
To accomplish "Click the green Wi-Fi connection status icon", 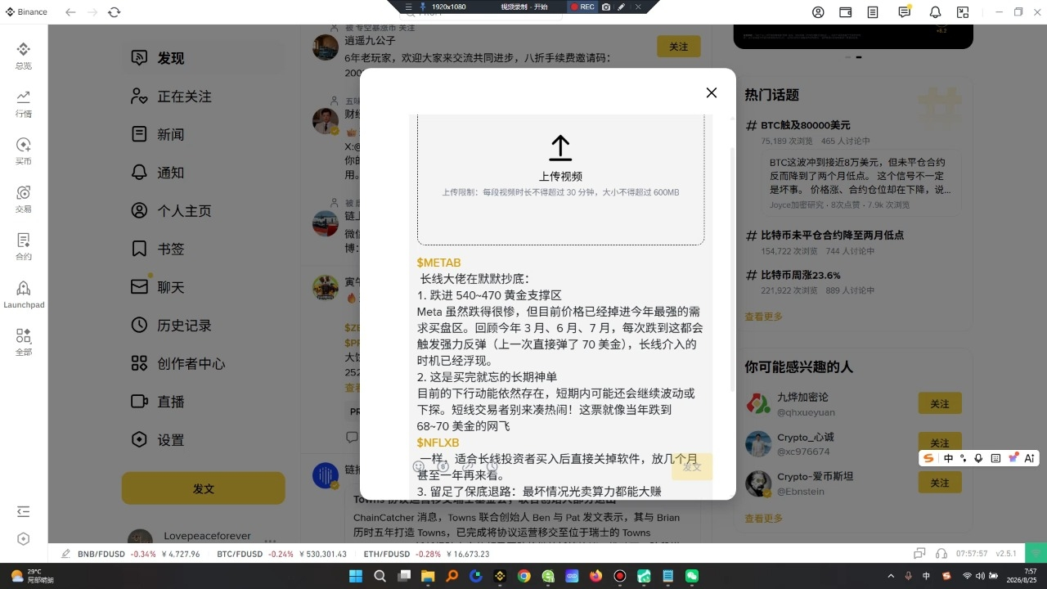I will (x=1036, y=554).
